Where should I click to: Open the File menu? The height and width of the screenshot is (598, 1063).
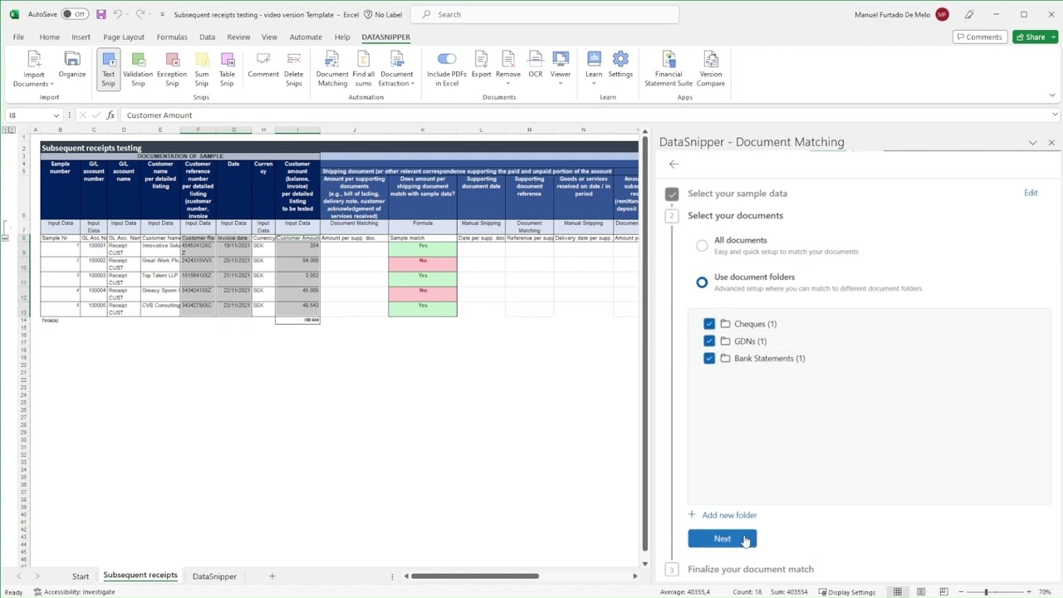pyautogui.click(x=18, y=37)
